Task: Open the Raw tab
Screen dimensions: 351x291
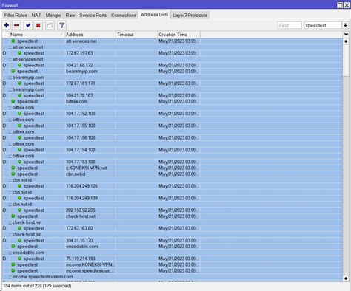Action: coord(70,16)
